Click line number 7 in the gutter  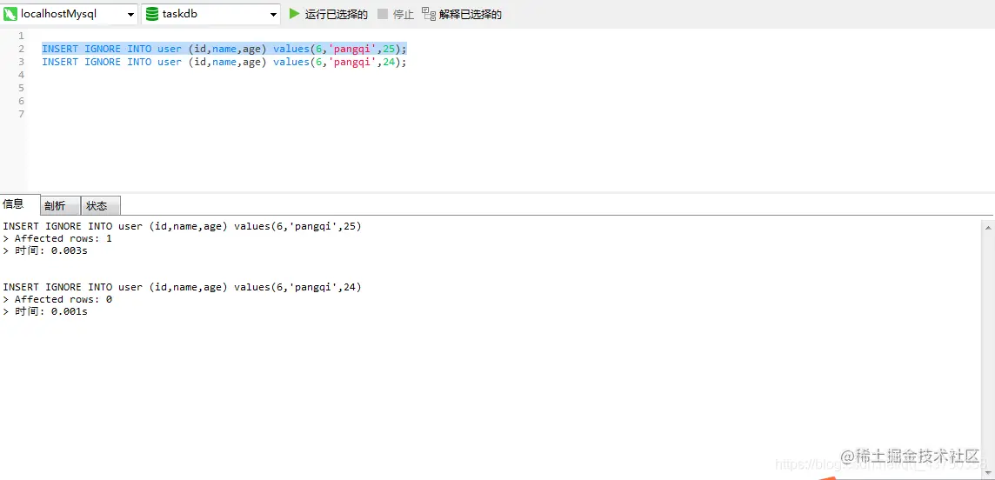coord(22,114)
